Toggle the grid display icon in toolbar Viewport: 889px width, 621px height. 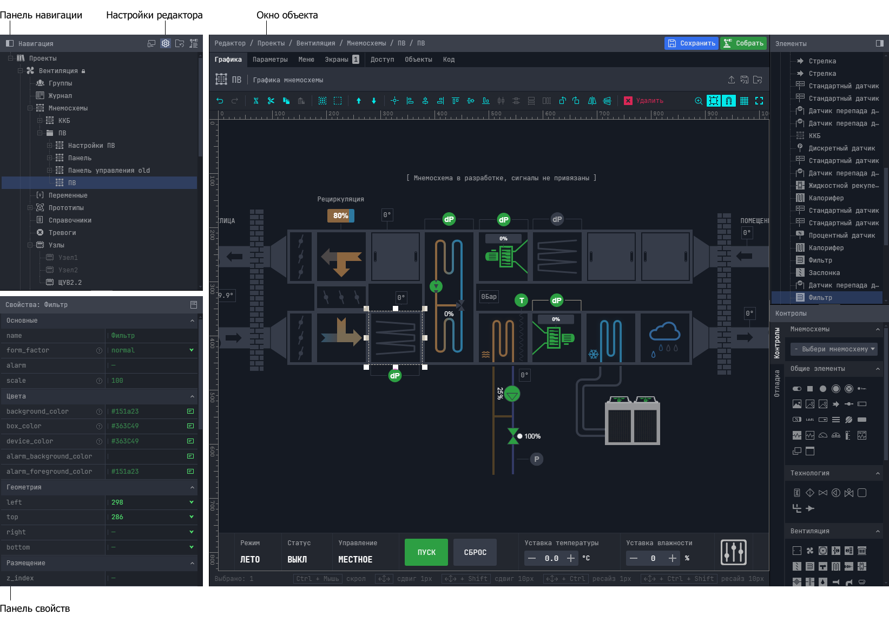744,101
